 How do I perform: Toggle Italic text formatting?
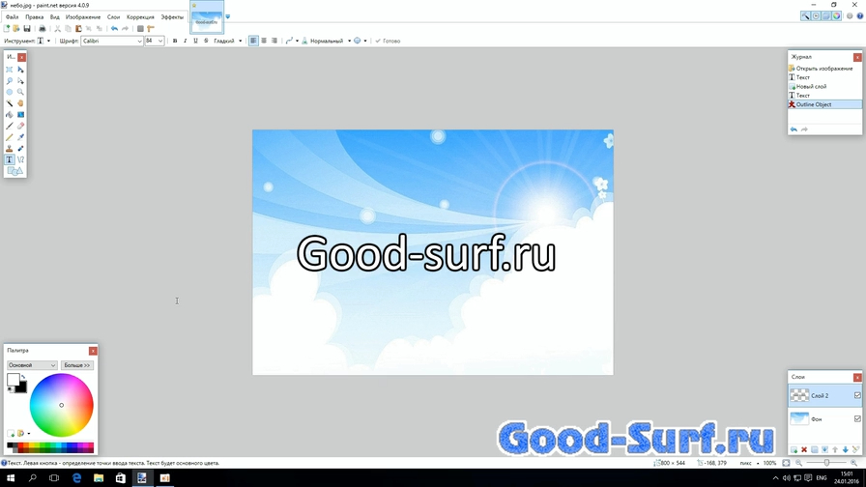tap(185, 41)
